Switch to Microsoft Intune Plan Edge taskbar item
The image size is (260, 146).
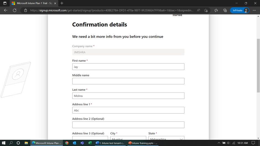pyautogui.click(x=46, y=143)
